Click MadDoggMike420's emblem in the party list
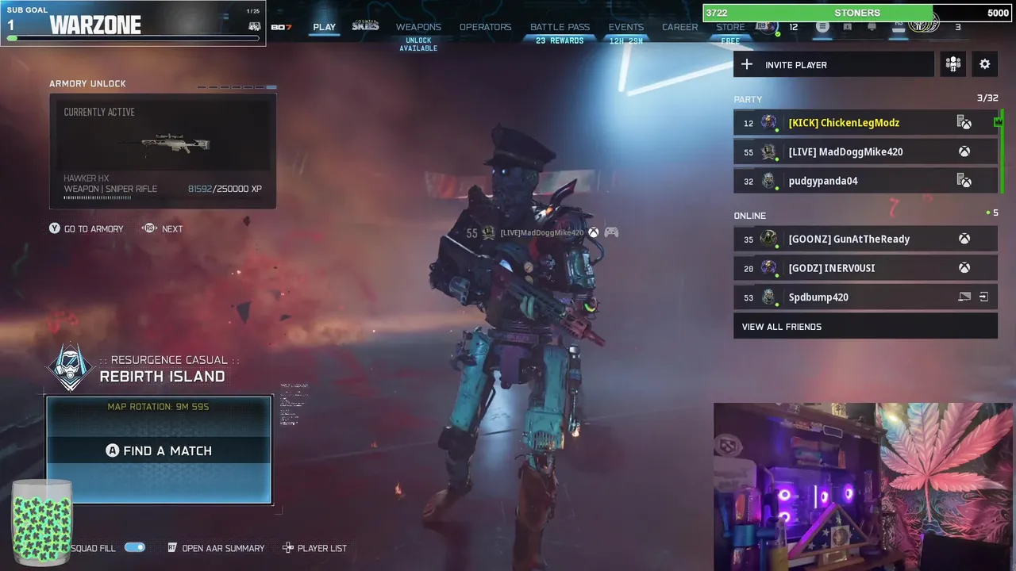This screenshot has height=571, width=1016. pos(768,151)
